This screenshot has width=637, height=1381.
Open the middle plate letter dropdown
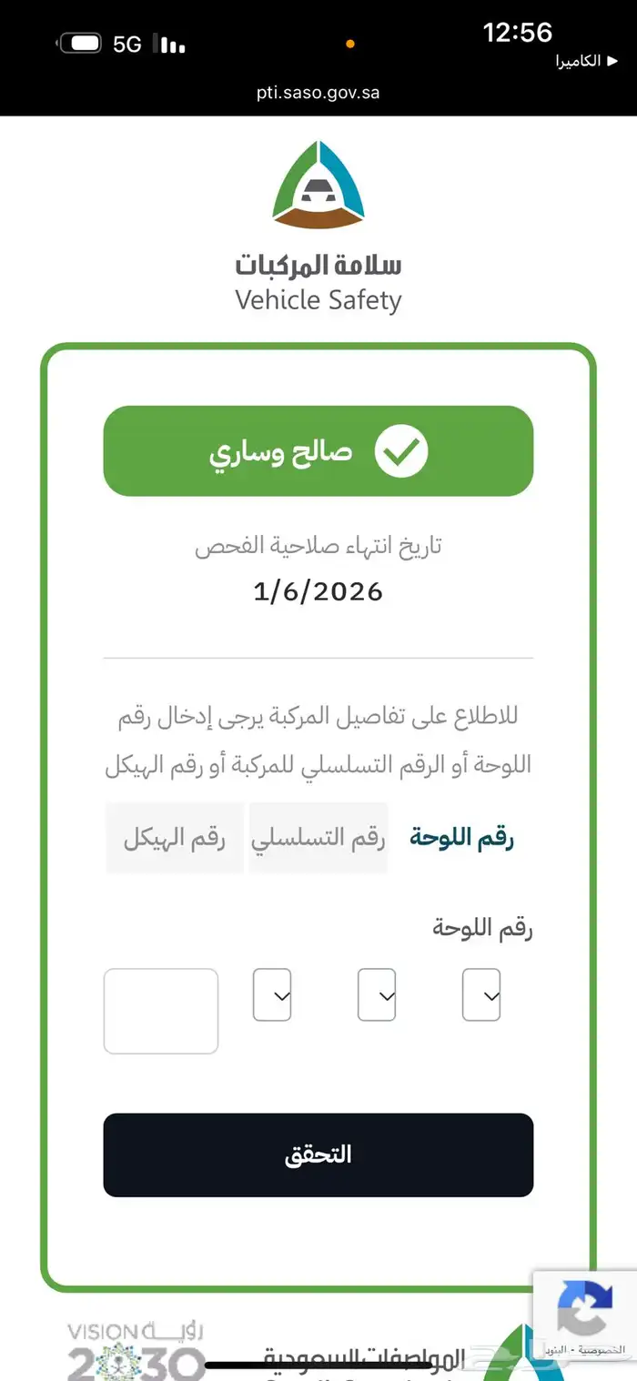[377, 994]
